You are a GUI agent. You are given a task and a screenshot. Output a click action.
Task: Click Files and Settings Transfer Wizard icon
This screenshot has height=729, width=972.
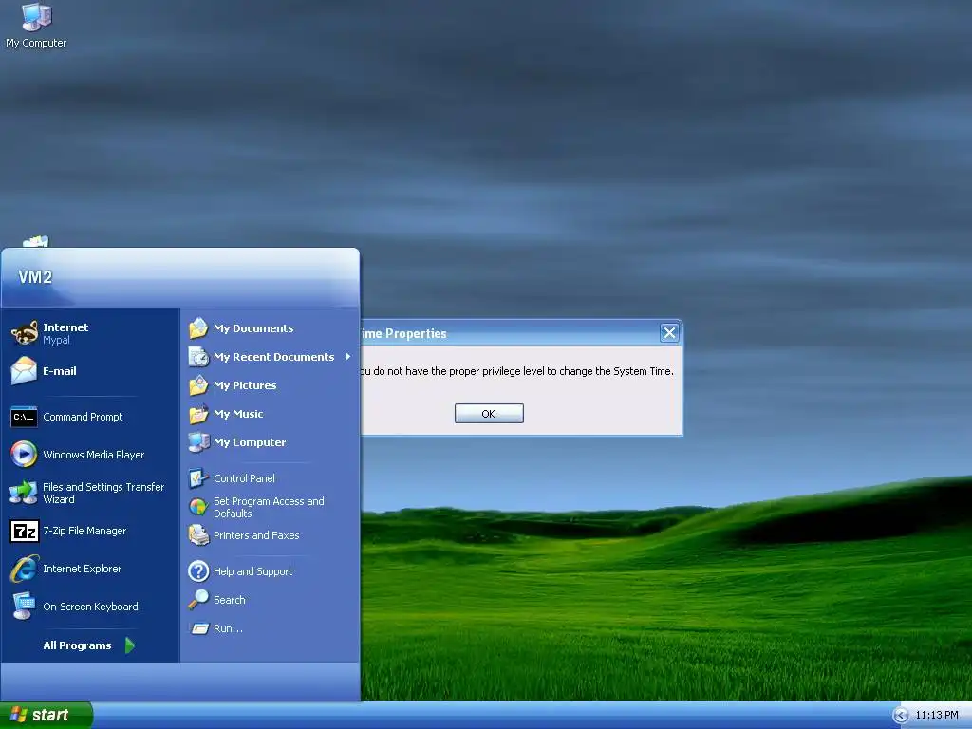tap(24, 493)
